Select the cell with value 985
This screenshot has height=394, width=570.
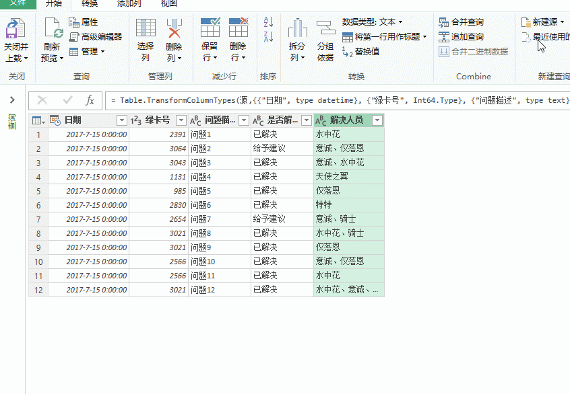(x=158, y=191)
